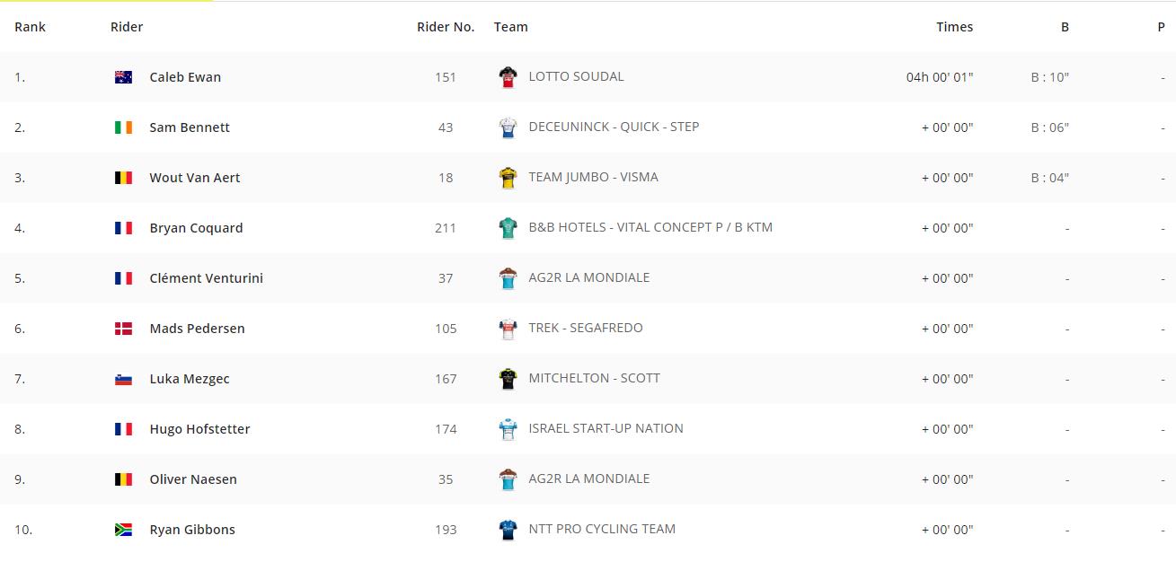Click the Team Jumbo-Visma jersey icon
The width and height of the screenshot is (1176, 562).
pos(508,178)
